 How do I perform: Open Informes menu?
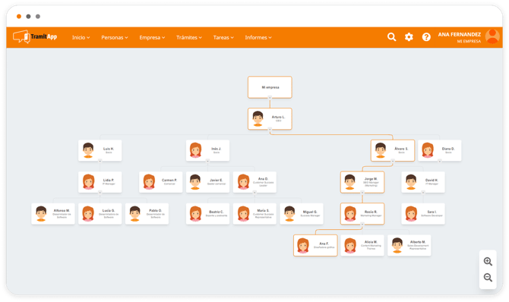[258, 38]
